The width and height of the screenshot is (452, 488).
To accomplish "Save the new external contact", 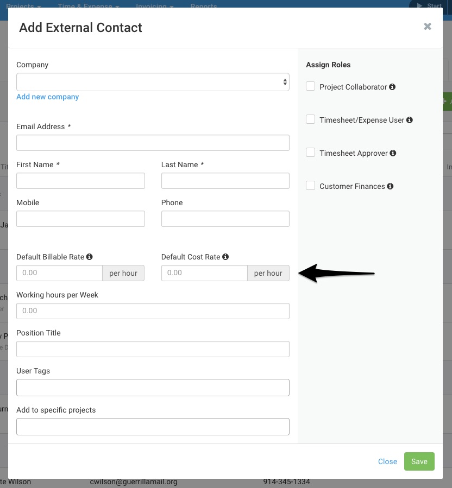I will pyautogui.click(x=419, y=461).
